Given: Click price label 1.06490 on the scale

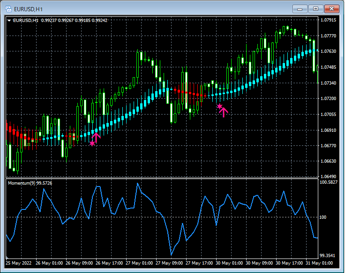Looking at the screenshot, I should point(328,176).
